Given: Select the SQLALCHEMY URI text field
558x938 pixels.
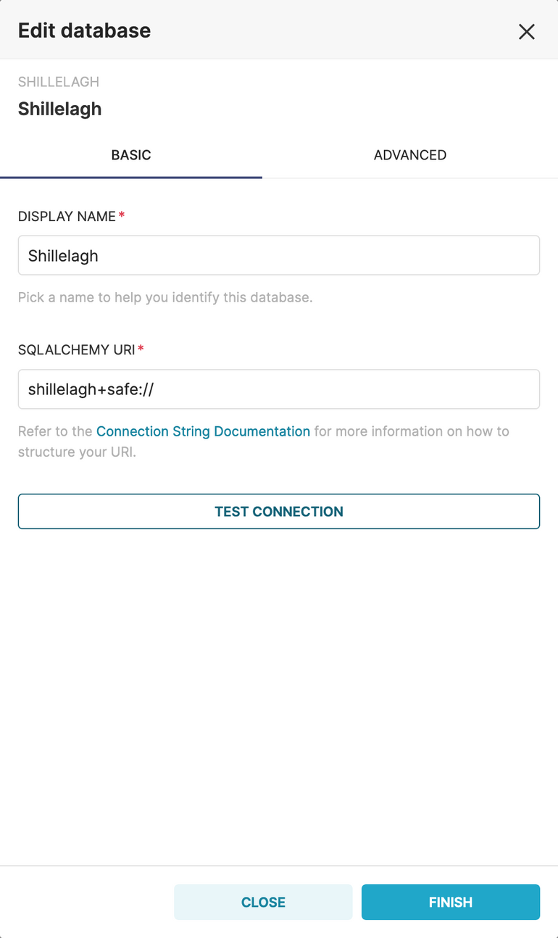Looking at the screenshot, I should tap(278, 389).
